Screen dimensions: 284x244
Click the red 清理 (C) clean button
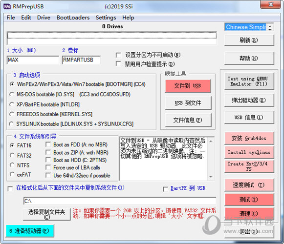point(249,214)
